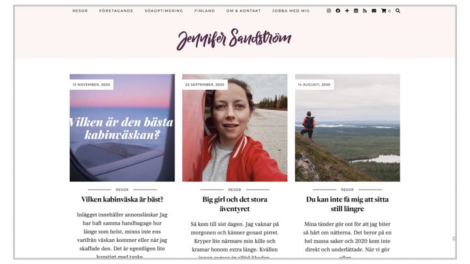The image size is (470, 264).
Task: Select Sökoptimering in the navigation
Action: (x=164, y=11)
